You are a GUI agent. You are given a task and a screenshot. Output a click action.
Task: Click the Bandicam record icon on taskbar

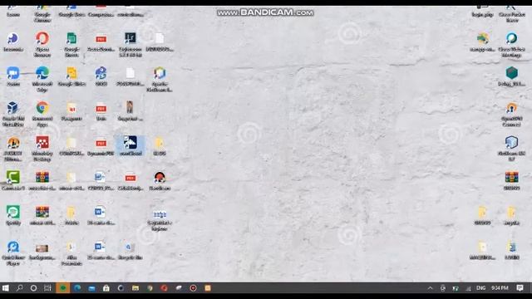(x=193, y=288)
